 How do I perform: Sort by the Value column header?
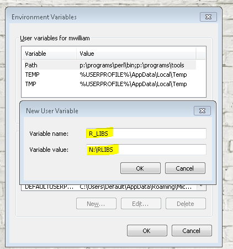click(136, 54)
